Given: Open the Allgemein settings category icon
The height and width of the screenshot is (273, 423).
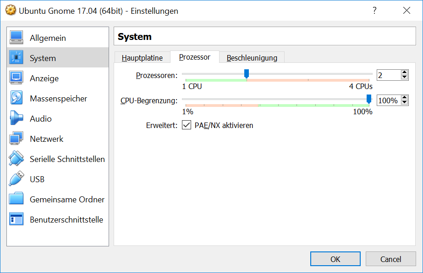Looking at the screenshot, I should click(16, 38).
